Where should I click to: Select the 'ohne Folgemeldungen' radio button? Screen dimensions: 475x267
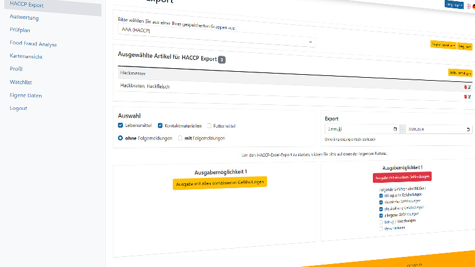click(121, 138)
